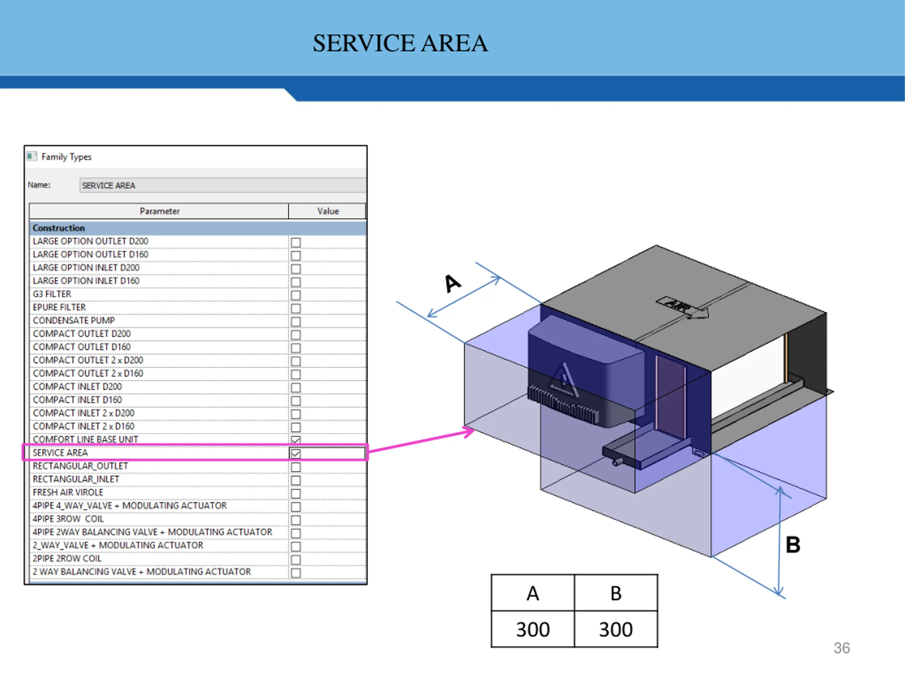Image resolution: width=905 pixels, height=679 pixels.
Task: Enable the G3 FILTER checkbox
Action: pyautogui.click(x=296, y=295)
